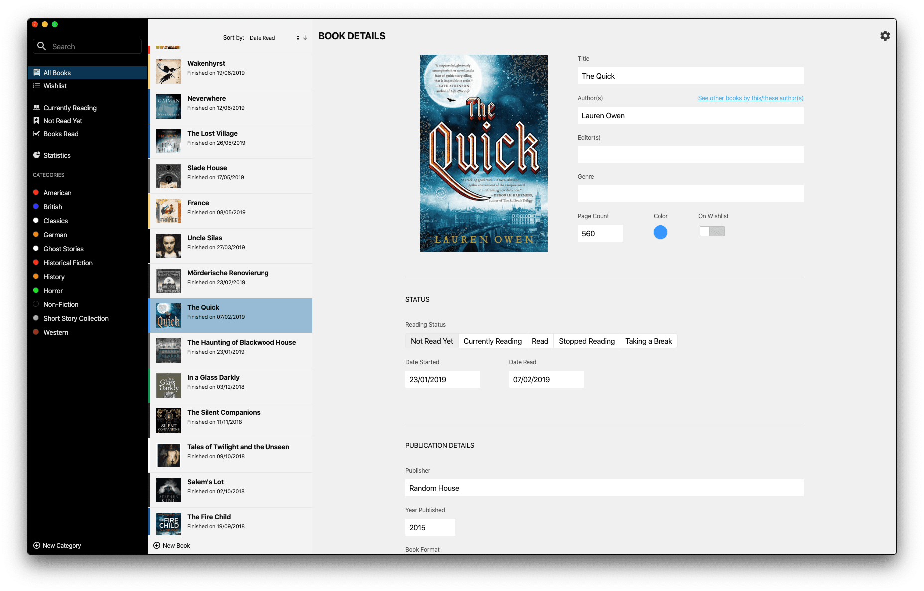Click the blue book color swatch

(660, 232)
